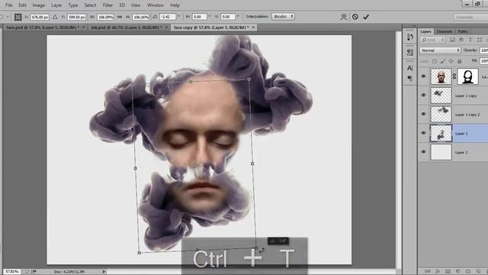
Task: Switch to the Layers panel tab
Action: tap(425, 31)
